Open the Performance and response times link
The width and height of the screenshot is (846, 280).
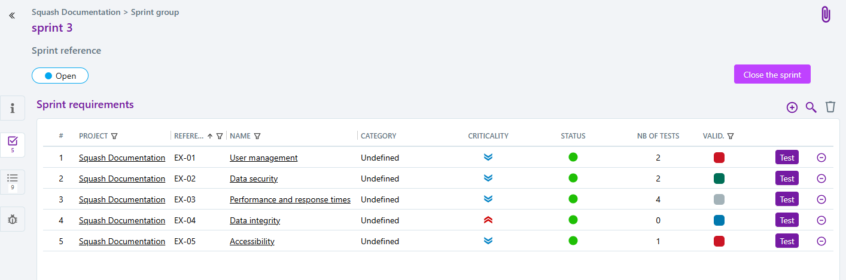[x=290, y=199]
